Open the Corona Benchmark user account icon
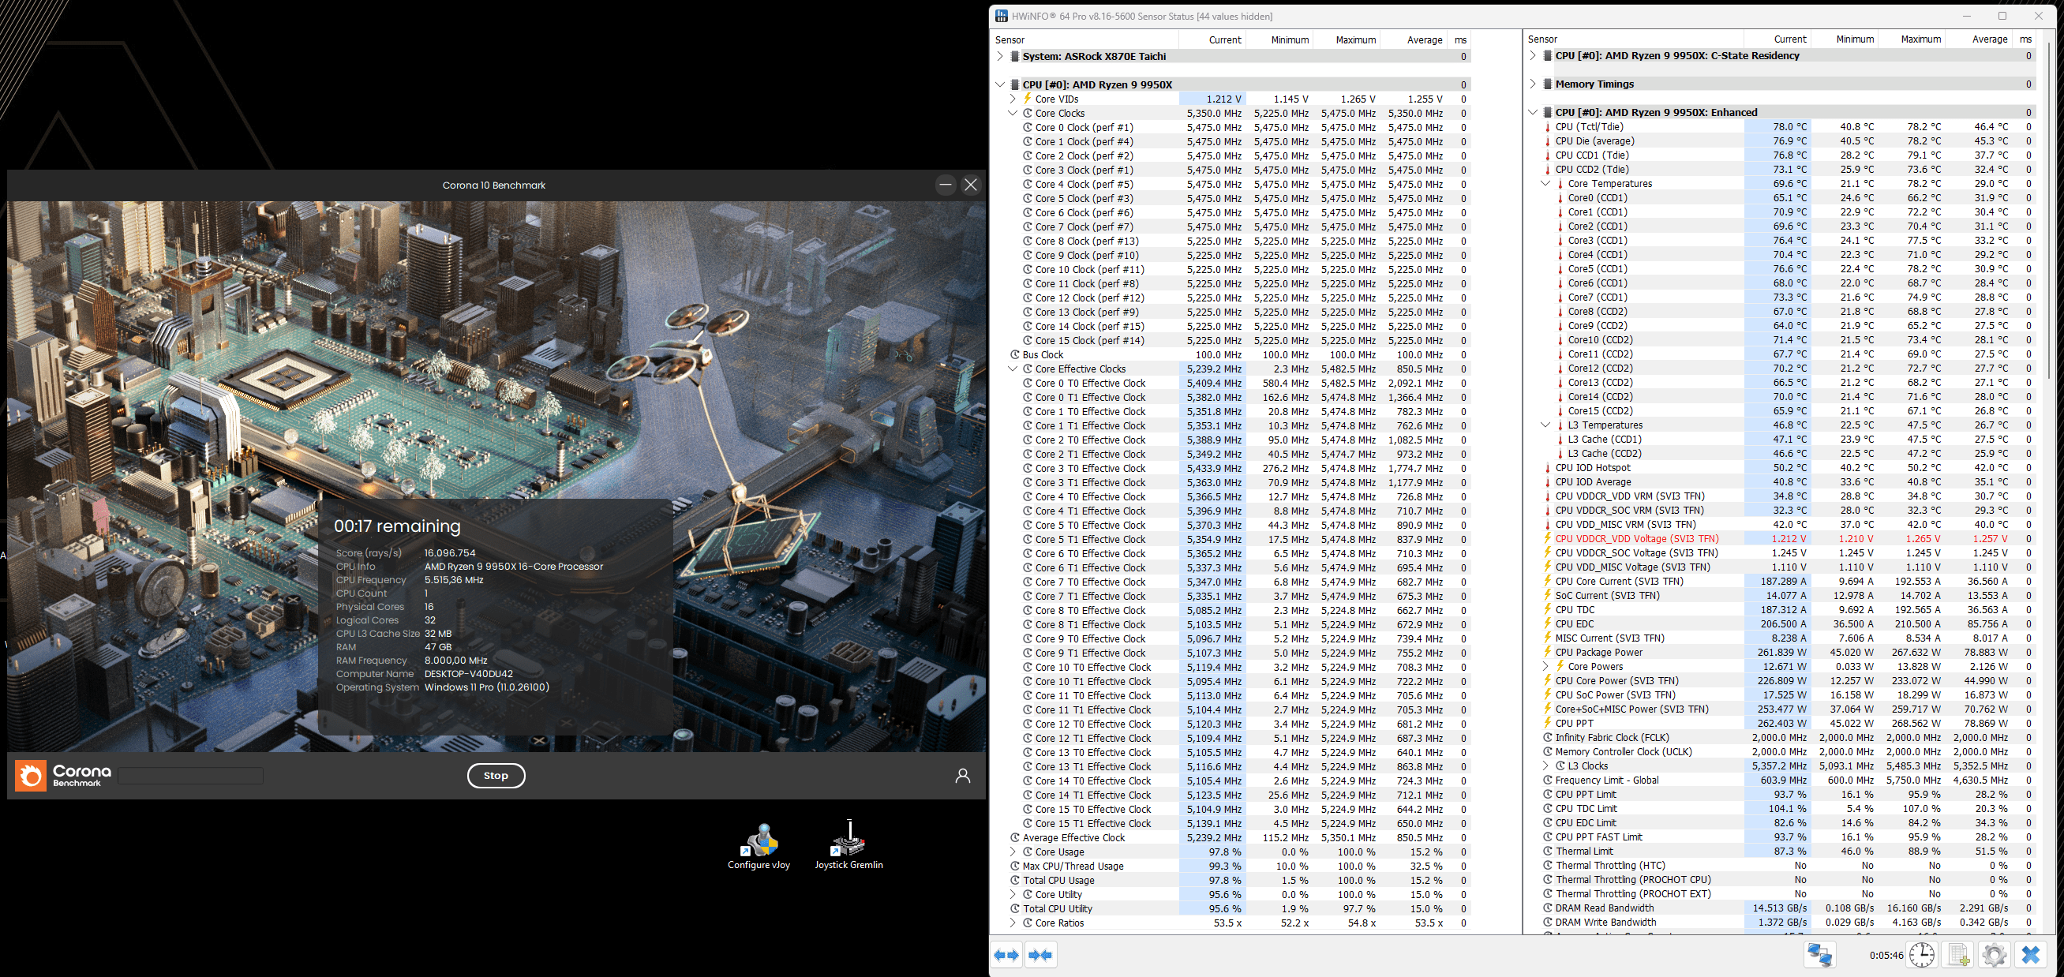This screenshot has width=2064, height=977. click(962, 775)
